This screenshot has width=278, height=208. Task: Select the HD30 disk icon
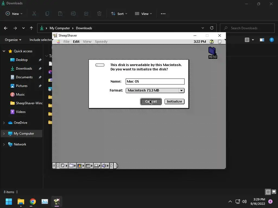(212, 53)
